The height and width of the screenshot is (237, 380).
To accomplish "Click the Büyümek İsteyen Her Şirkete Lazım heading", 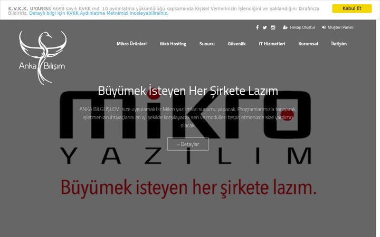I will click(x=188, y=91).
